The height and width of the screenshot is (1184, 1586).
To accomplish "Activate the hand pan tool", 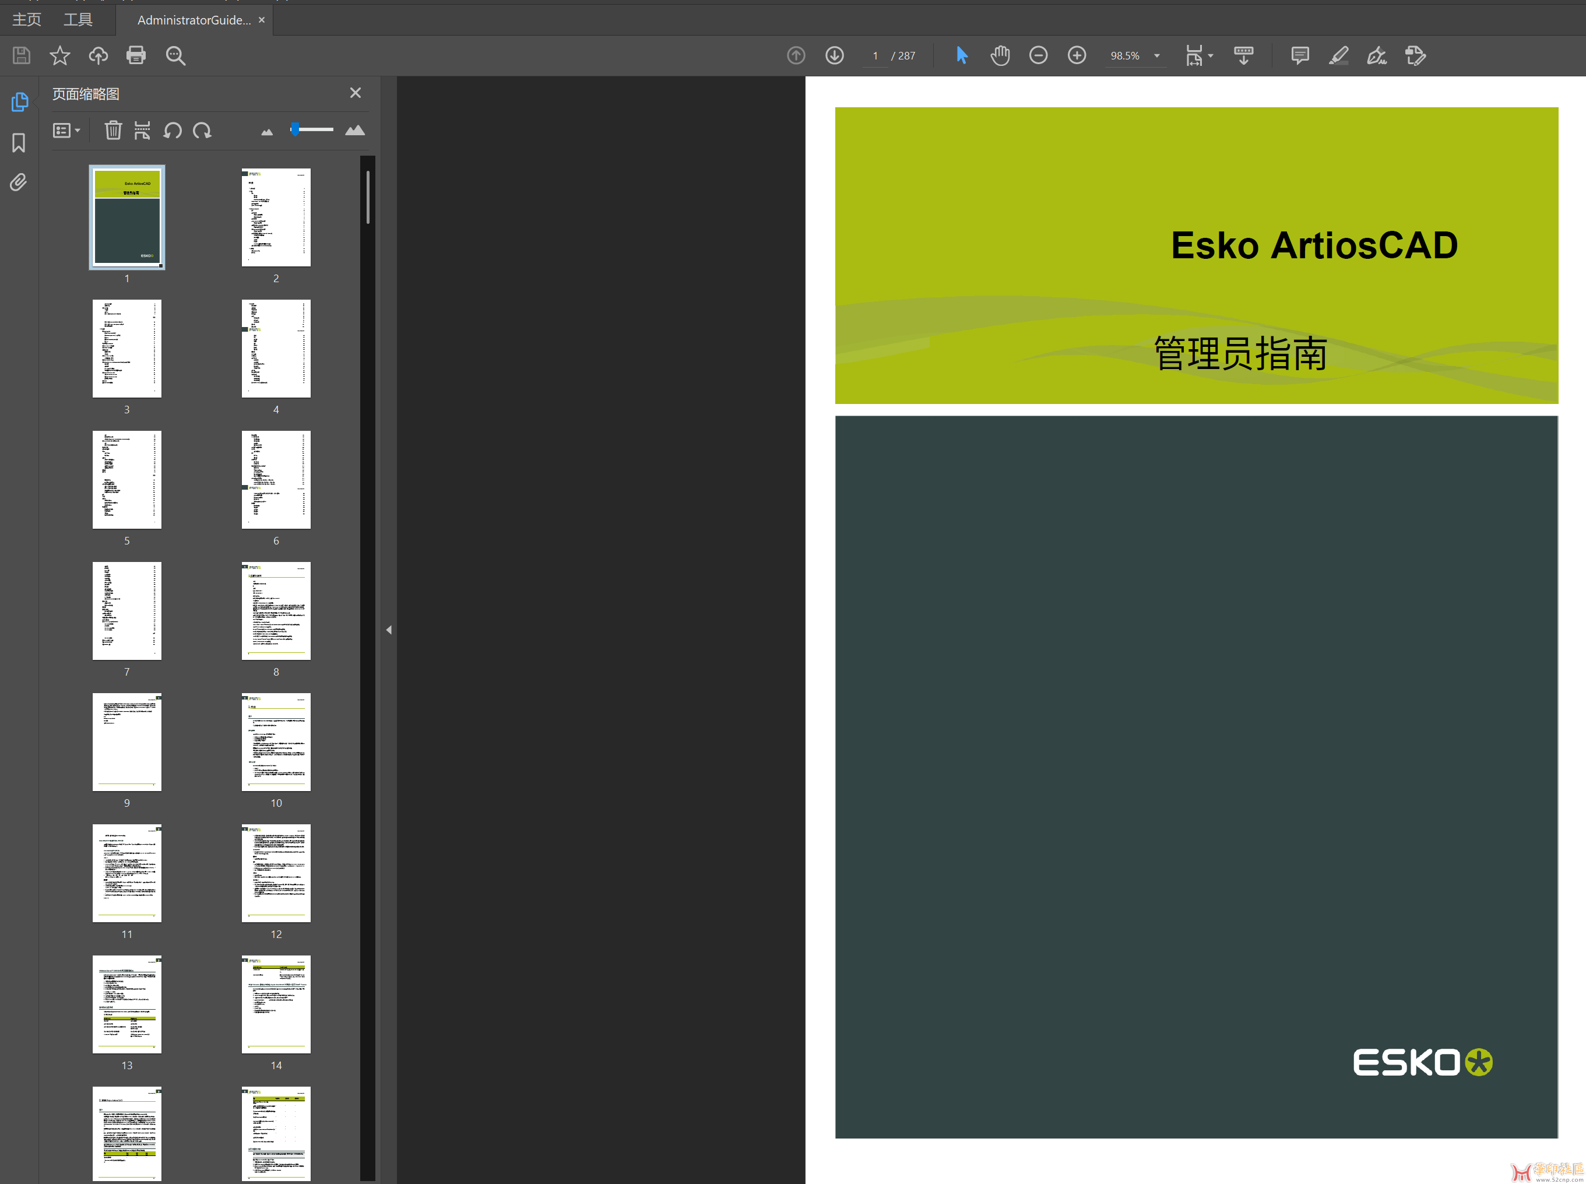I will click(x=1000, y=55).
